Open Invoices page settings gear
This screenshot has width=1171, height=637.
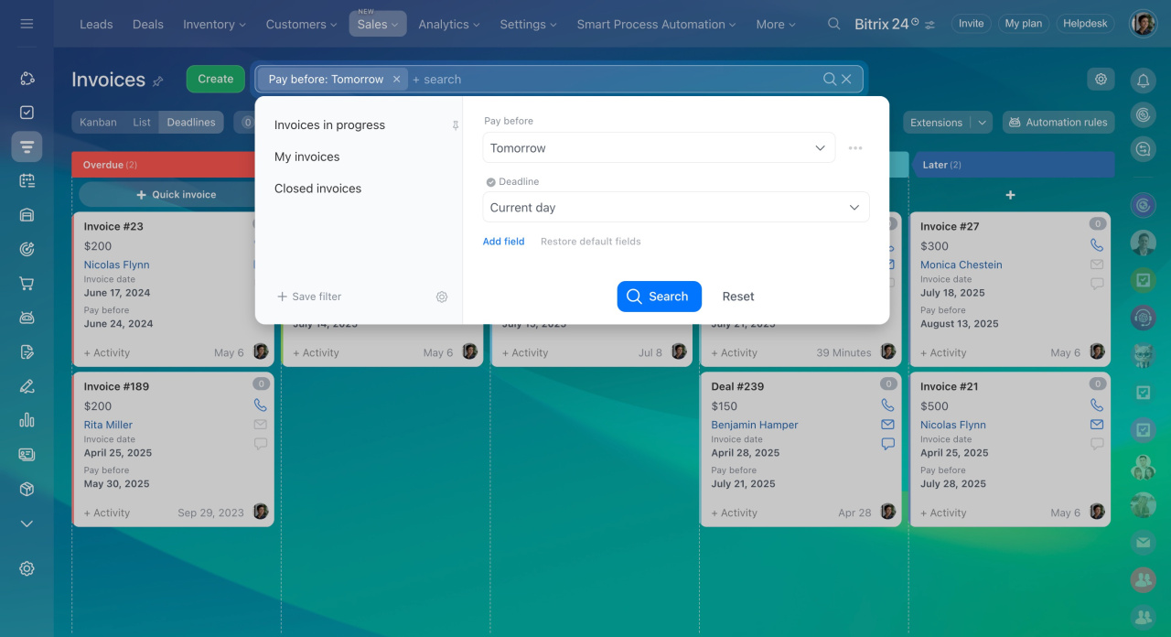[1101, 79]
